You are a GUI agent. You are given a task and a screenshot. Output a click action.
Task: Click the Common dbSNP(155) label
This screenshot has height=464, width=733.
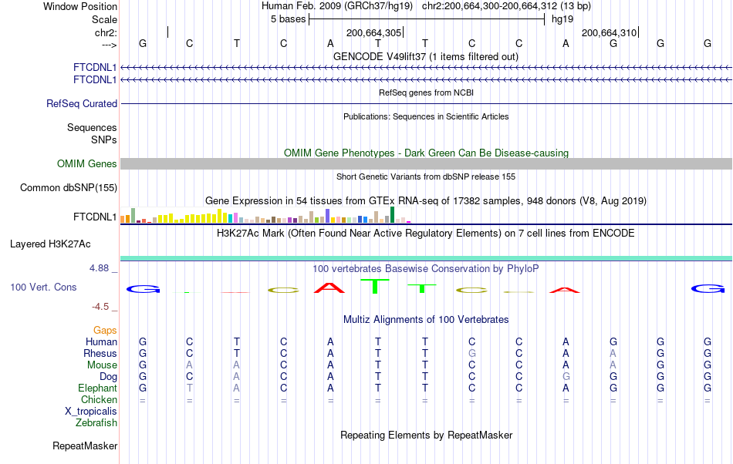coord(69,187)
